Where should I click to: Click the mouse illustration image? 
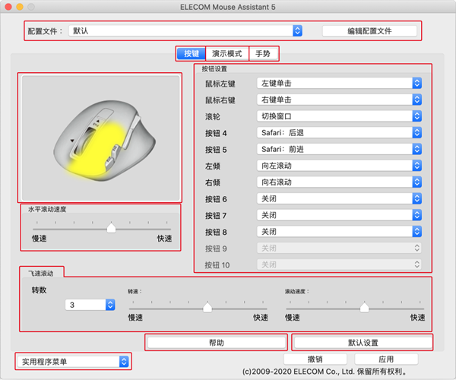tap(100, 138)
